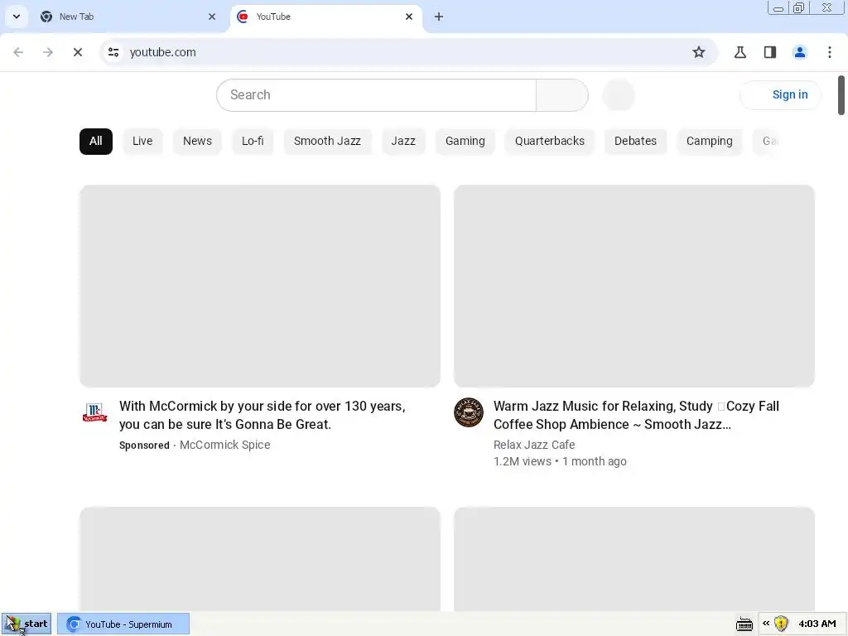This screenshot has width=848, height=636.
Task: Select the Live filter chip
Action: coord(142,141)
